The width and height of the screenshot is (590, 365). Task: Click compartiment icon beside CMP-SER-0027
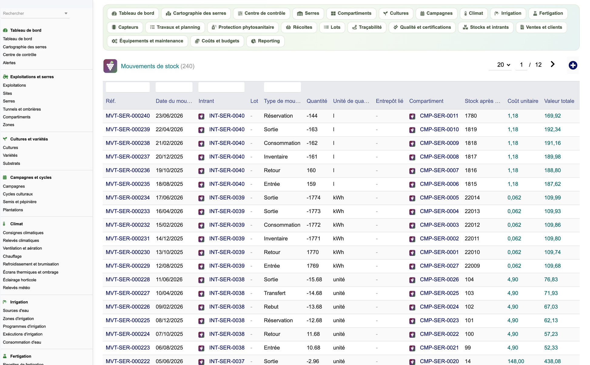click(412, 266)
